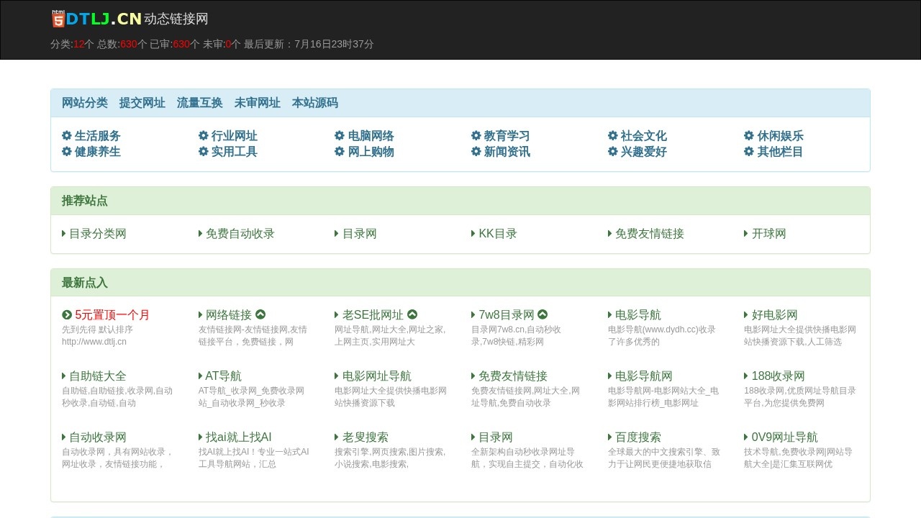
Task: Click the gear icon beside 兴趣爱好
Action: 613,151
